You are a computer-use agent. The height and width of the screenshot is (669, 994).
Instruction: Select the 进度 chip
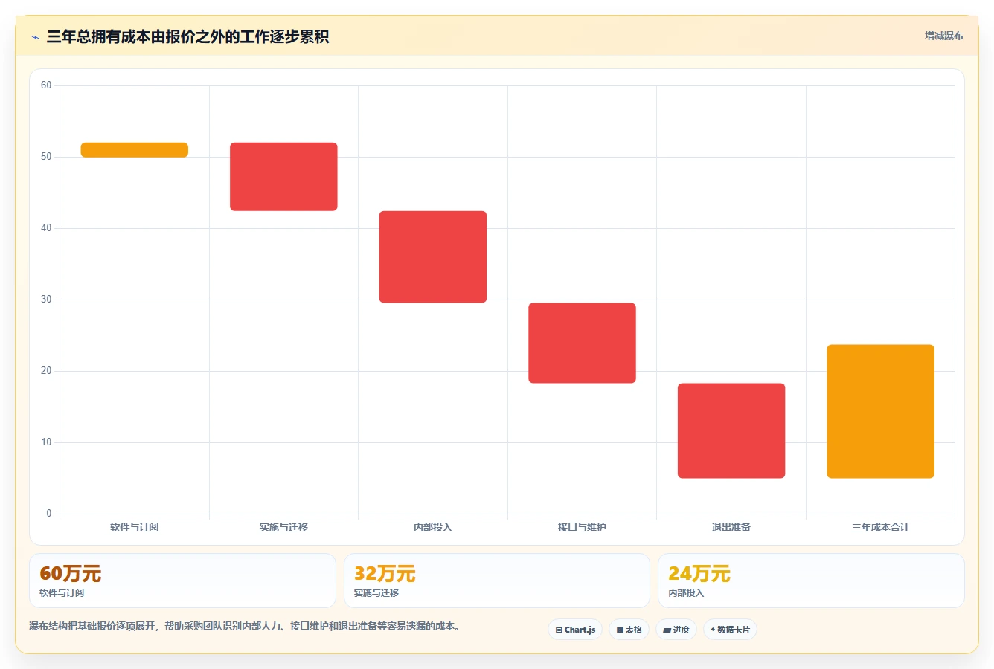(x=676, y=630)
